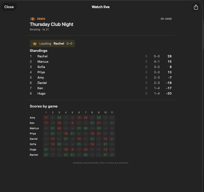Click Sofia's game 3 score 22
The width and height of the screenshot is (204, 192).
point(59,144)
